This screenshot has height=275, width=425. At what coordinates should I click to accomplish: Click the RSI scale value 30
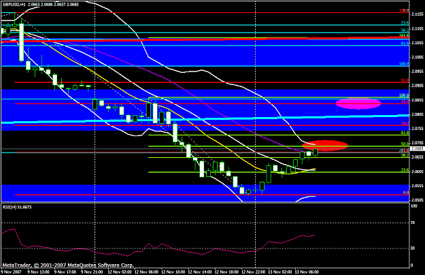pos(413,248)
